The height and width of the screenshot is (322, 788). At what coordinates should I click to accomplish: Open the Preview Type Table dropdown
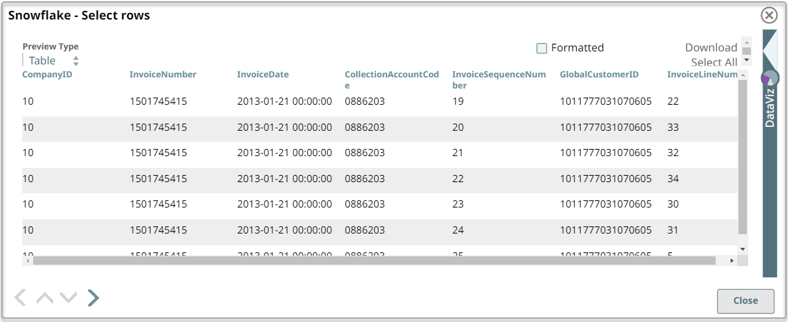(x=51, y=60)
